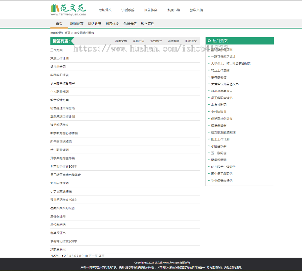The image size is (302, 271).
Task: Open hot article 员工辞职申请书
Action: 222,98
